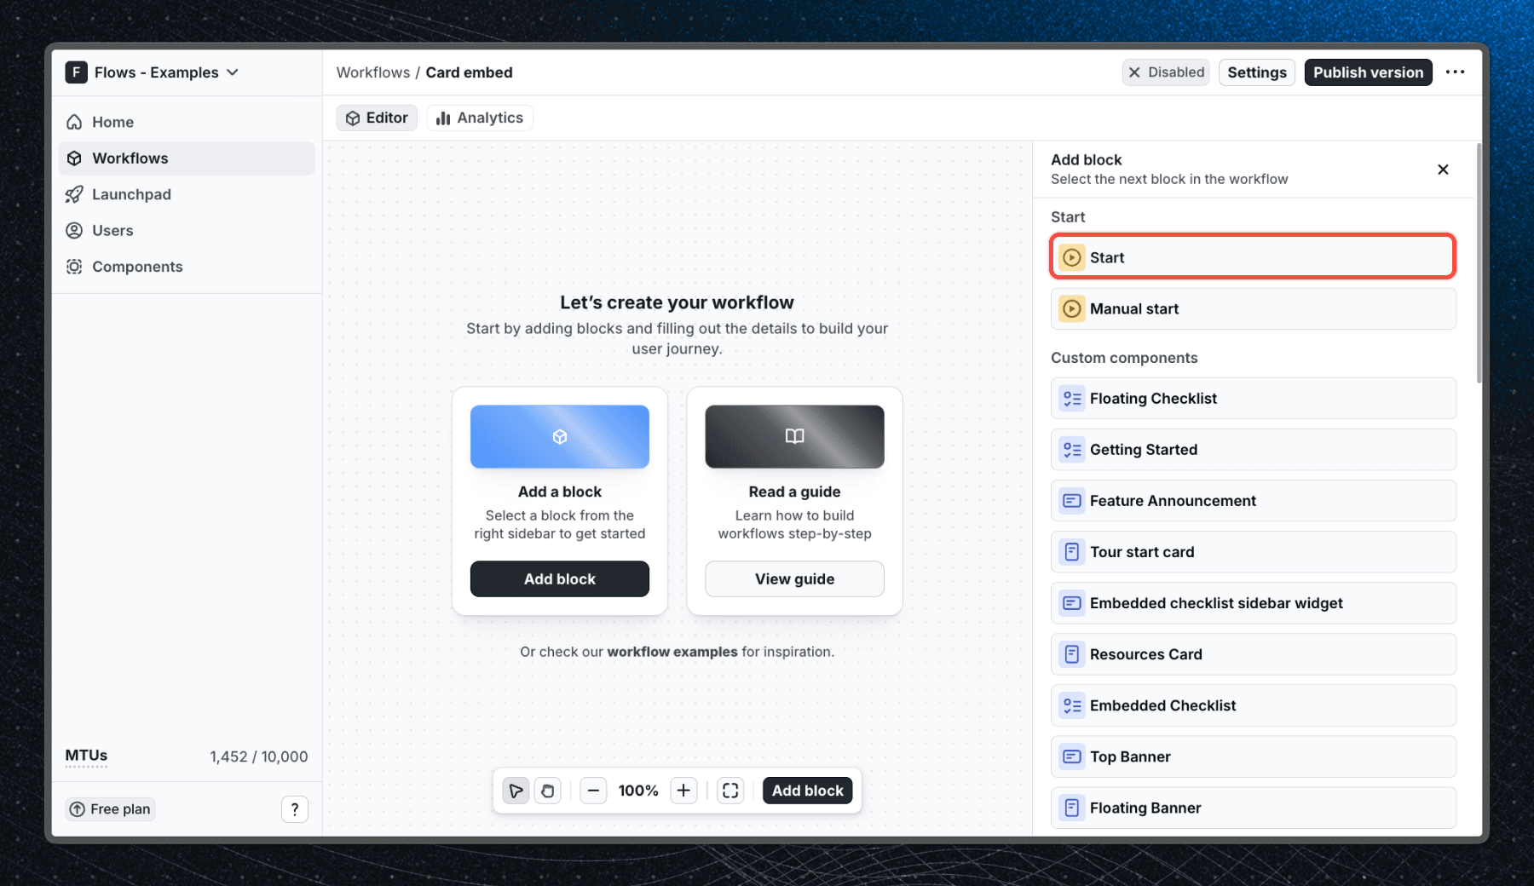
Task: Switch to the Analytics tab
Action: coord(480,118)
